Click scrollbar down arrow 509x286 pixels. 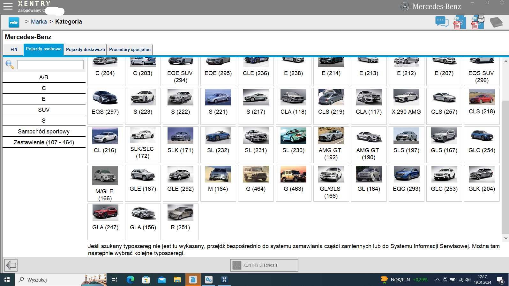(505, 238)
